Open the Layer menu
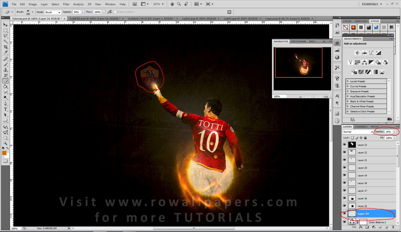The height and width of the screenshot is (232, 401). coord(44,4)
